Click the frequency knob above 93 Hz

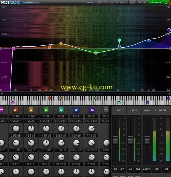pyautogui.click(x=16, y=143)
